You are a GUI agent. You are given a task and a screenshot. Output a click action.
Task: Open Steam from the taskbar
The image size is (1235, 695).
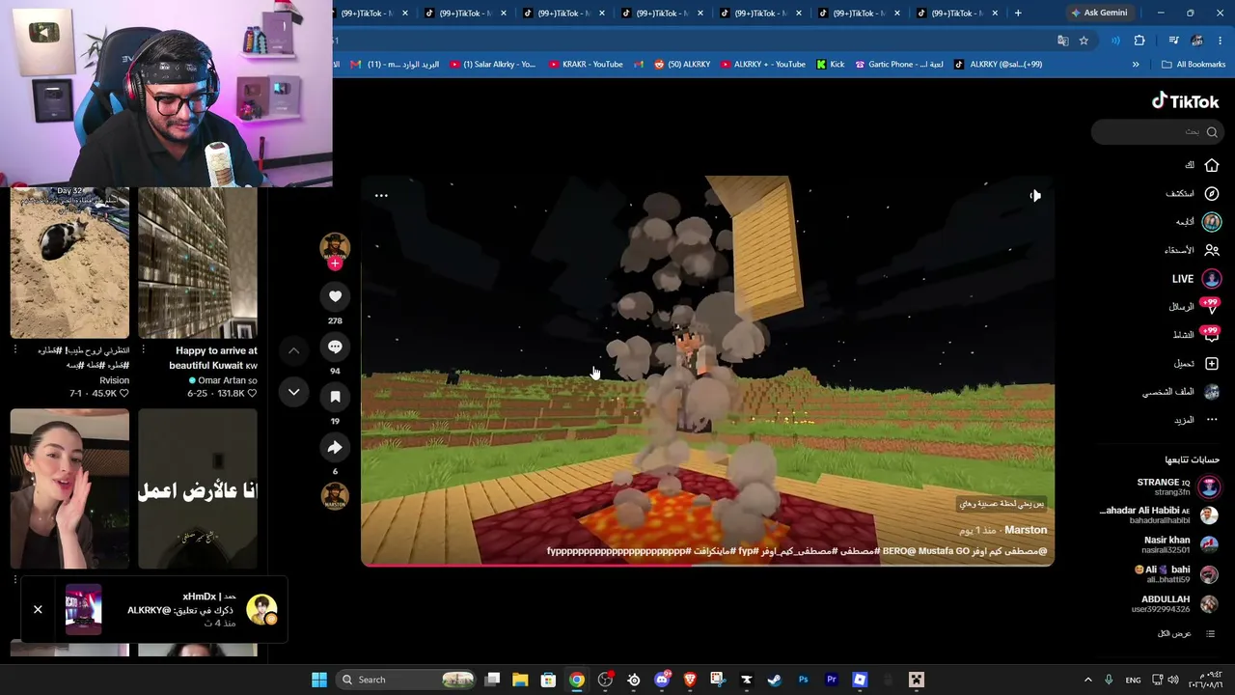775,680
